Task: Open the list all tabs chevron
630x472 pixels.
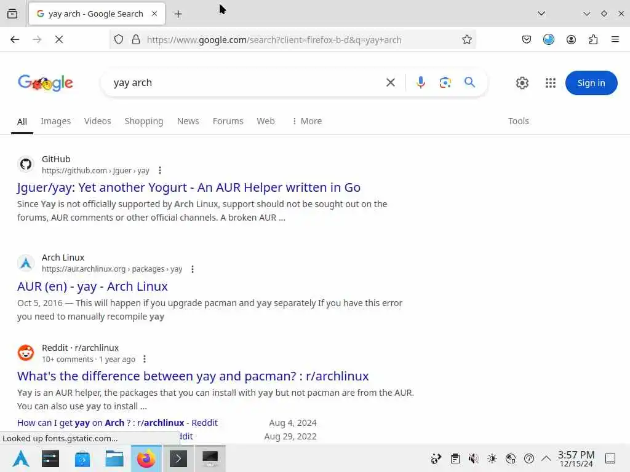Action: (541, 14)
